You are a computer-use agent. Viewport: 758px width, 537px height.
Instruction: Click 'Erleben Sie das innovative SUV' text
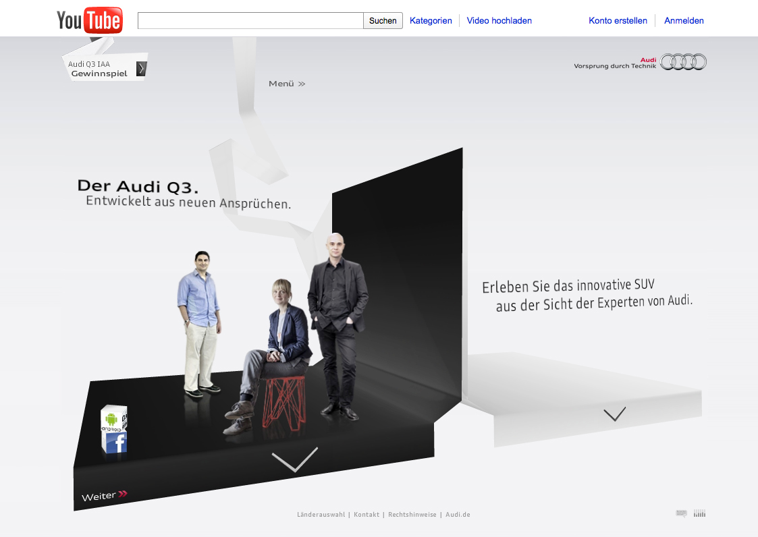[x=568, y=285]
